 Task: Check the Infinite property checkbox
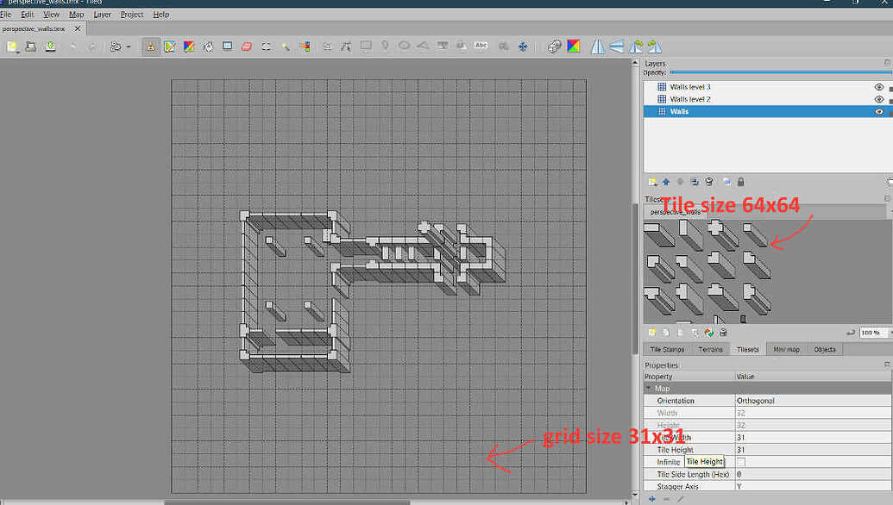tap(740, 461)
